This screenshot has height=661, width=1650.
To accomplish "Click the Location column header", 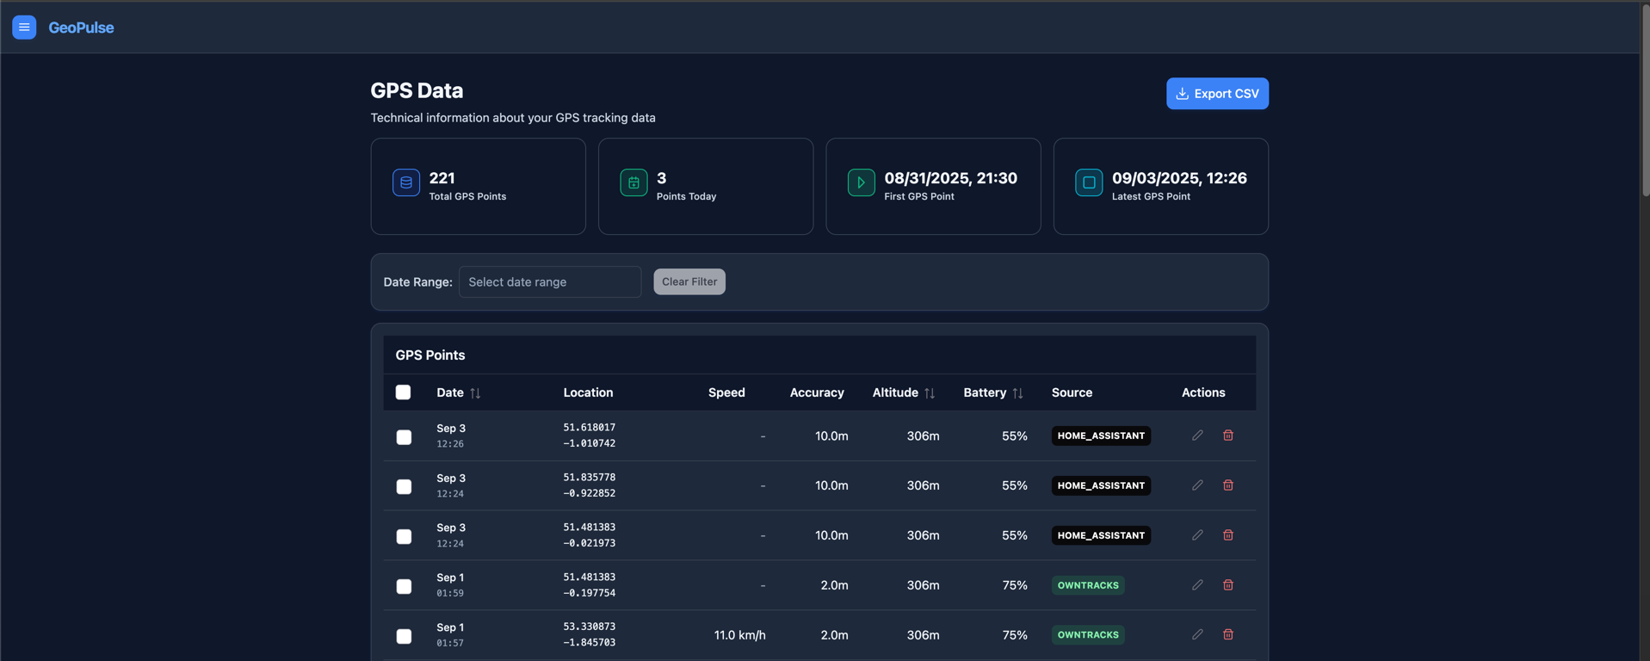I will tap(588, 392).
